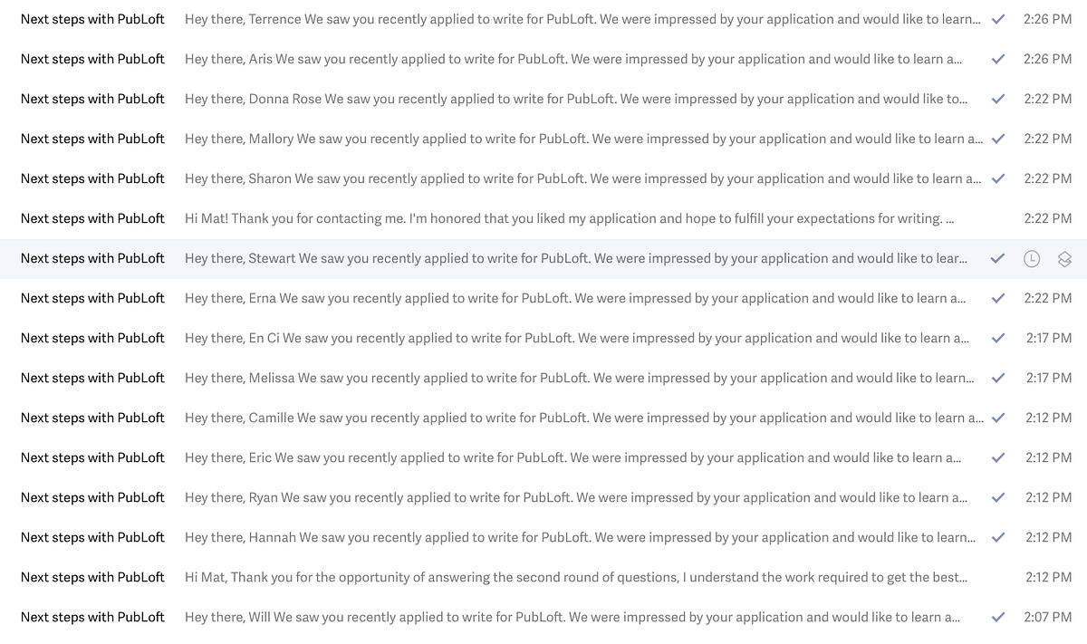Screen dimensions: 1087x644
Task: Click the read checkmark on Mallory's email
Action: click(x=998, y=139)
